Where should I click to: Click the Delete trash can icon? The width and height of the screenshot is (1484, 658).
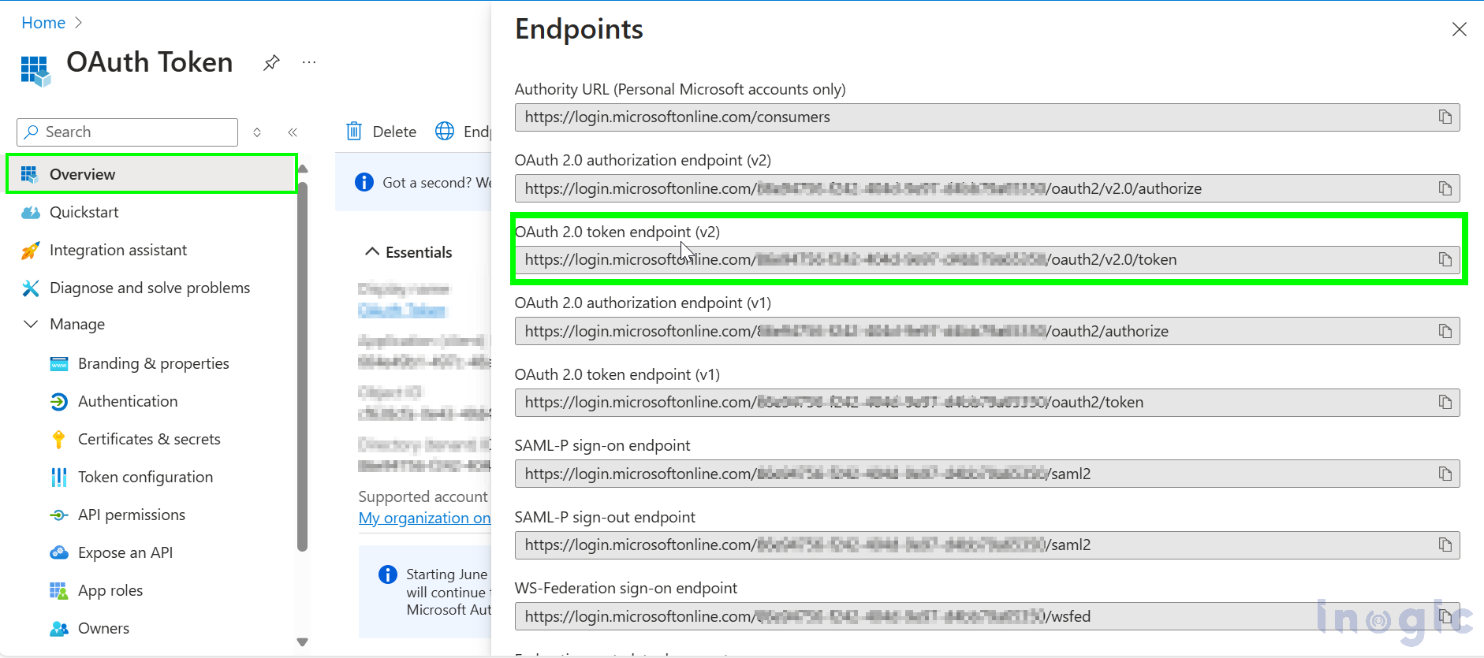[354, 131]
